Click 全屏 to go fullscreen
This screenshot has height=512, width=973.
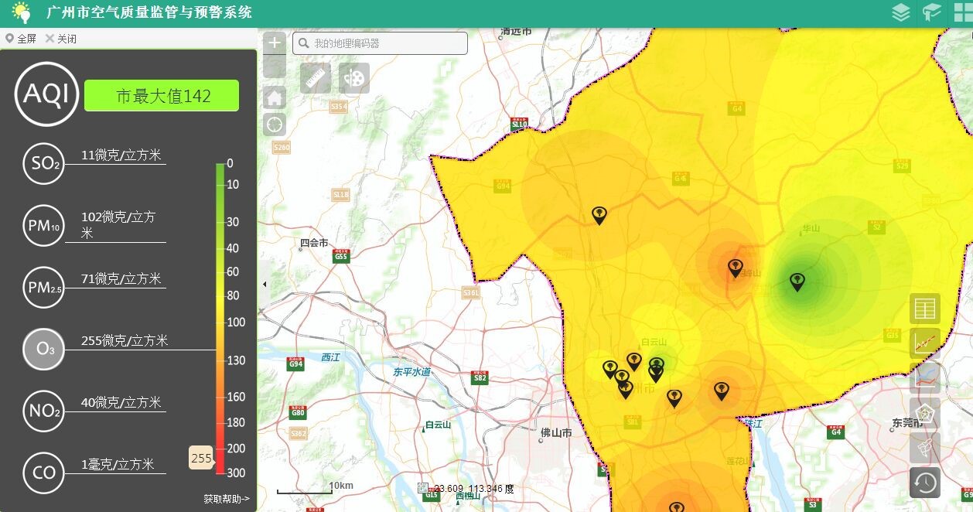(26, 39)
